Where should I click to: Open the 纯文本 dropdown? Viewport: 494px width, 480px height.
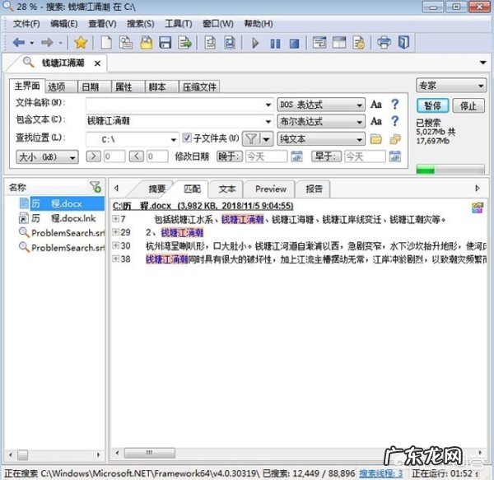(321, 139)
